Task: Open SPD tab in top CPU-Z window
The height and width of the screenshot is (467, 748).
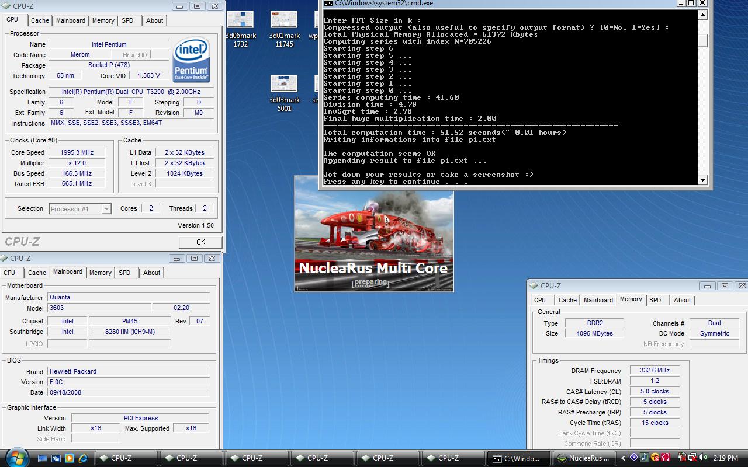Action: click(x=127, y=20)
